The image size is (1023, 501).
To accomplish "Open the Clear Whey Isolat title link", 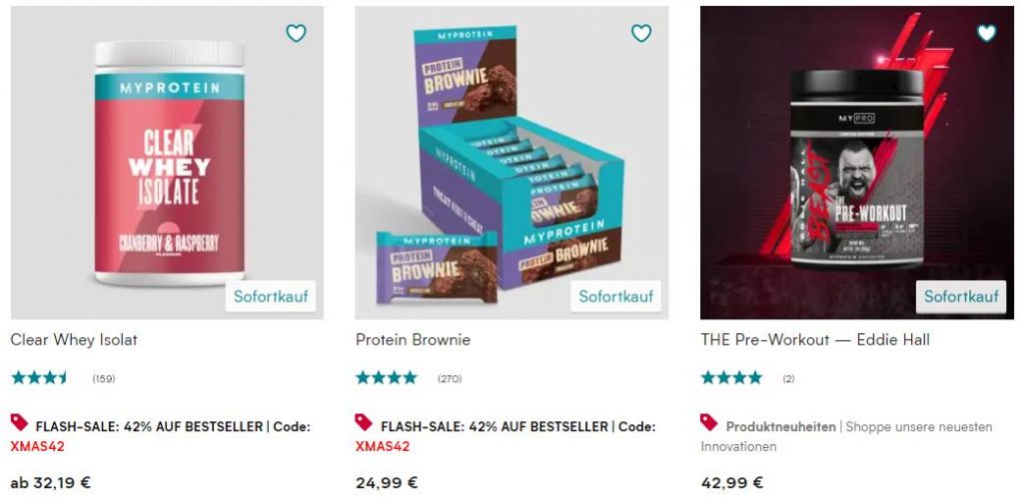I will point(74,339).
